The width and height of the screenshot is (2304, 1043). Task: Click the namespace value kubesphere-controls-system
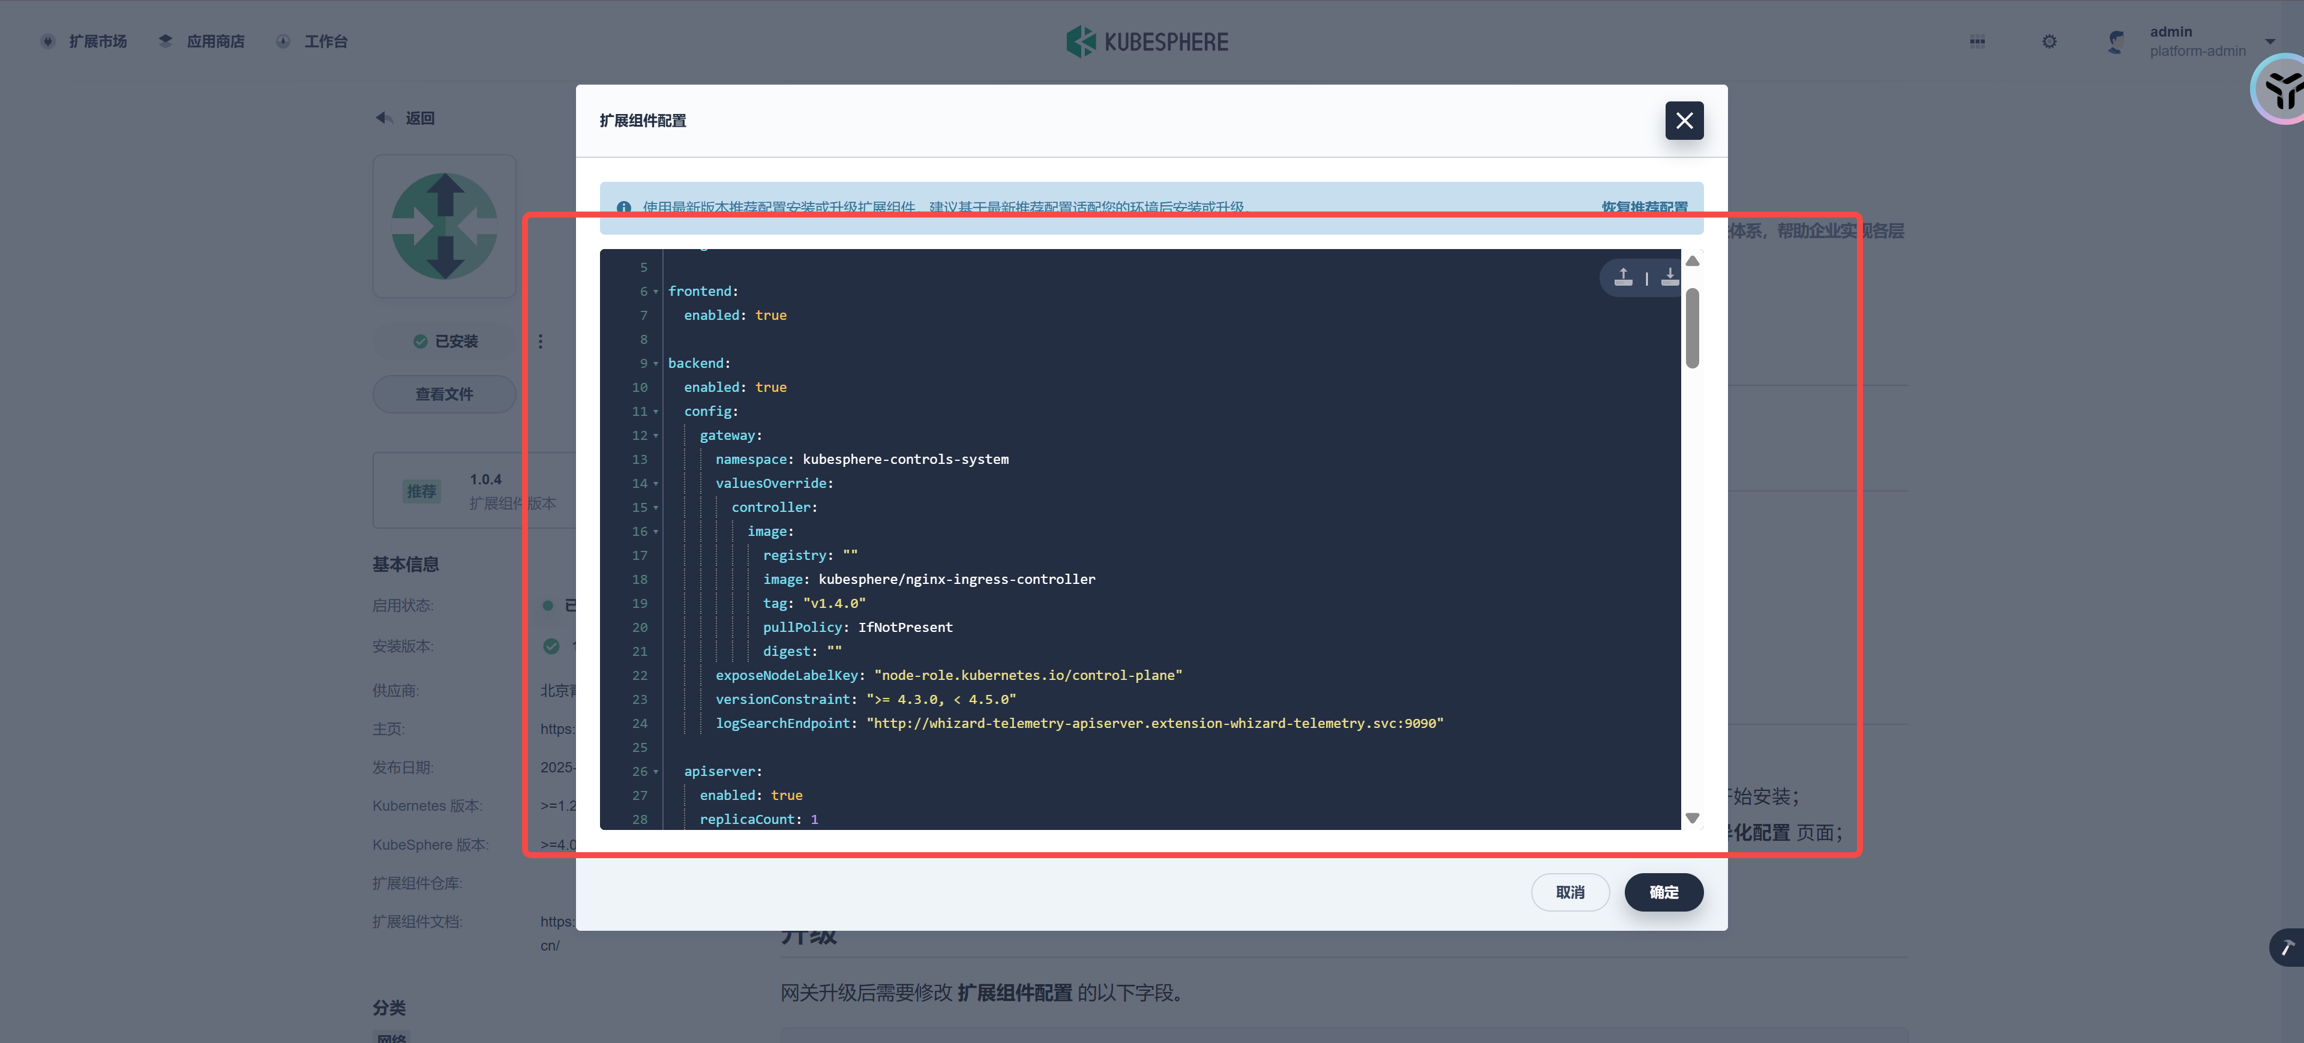click(905, 460)
